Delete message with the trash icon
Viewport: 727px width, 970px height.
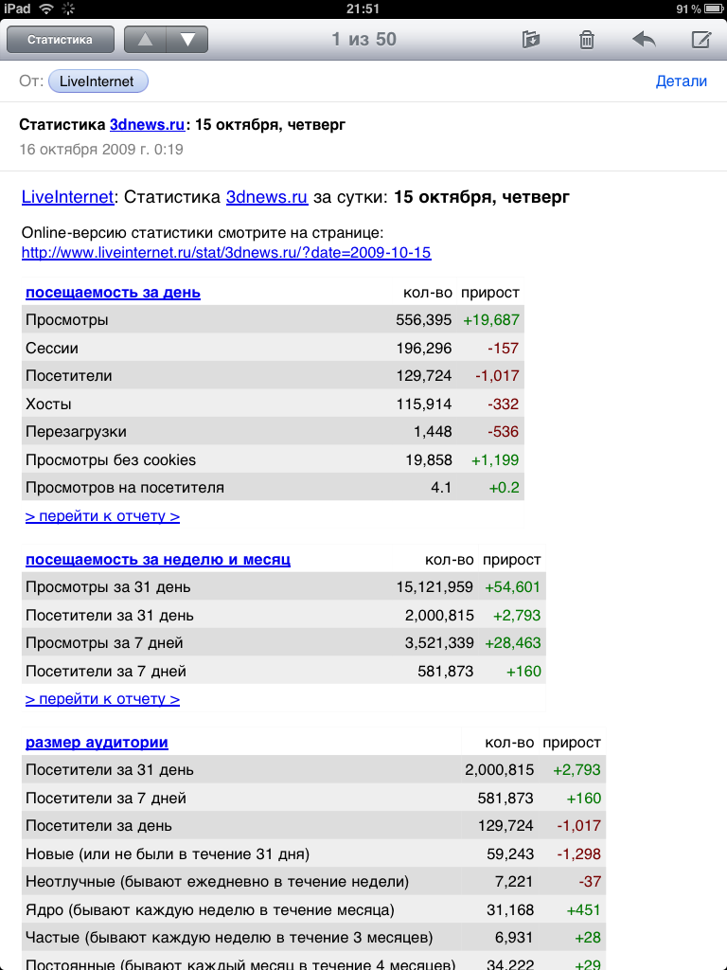(x=587, y=40)
